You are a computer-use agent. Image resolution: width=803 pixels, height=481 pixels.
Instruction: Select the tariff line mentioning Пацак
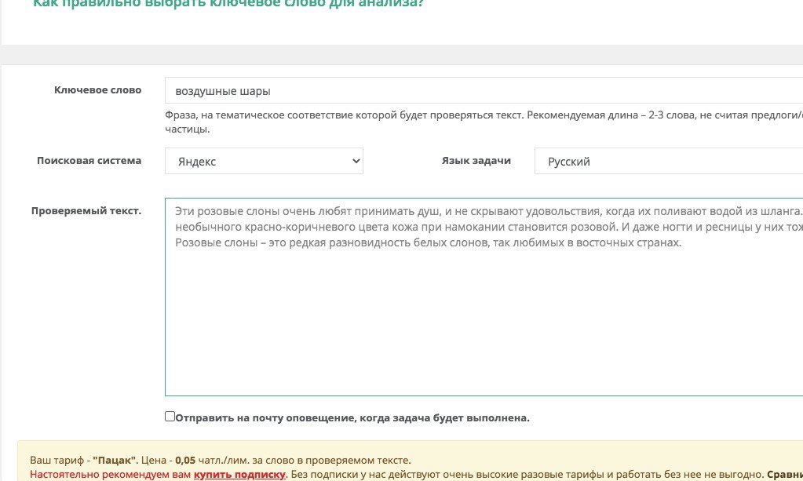(221, 460)
